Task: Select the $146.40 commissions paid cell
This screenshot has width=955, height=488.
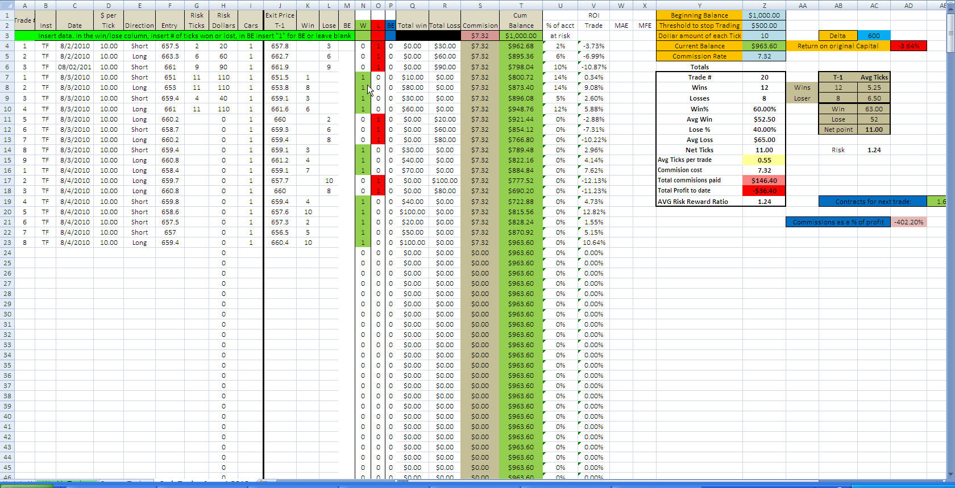Action: click(x=764, y=181)
